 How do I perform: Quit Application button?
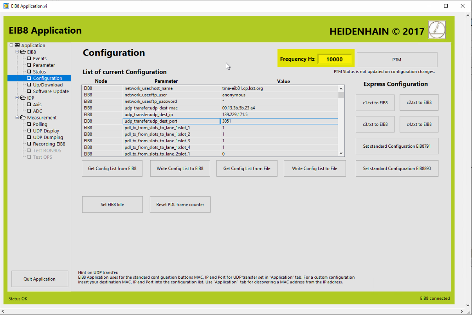tap(40, 279)
